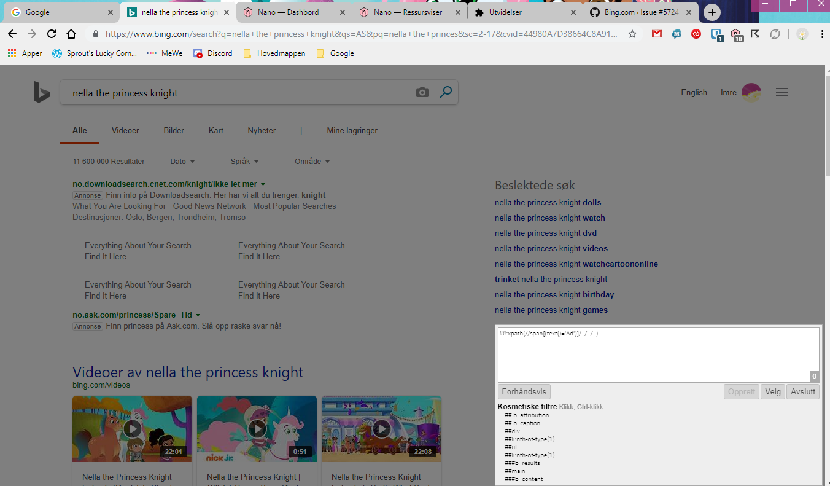Click the browser forward arrow
The width and height of the screenshot is (830, 486).
tap(32, 34)
